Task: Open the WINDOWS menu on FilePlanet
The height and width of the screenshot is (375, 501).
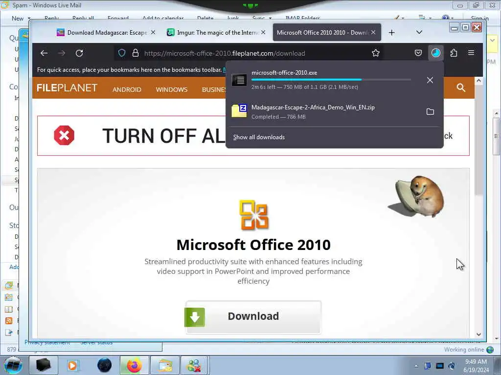Action: click(x=172, y=90)
